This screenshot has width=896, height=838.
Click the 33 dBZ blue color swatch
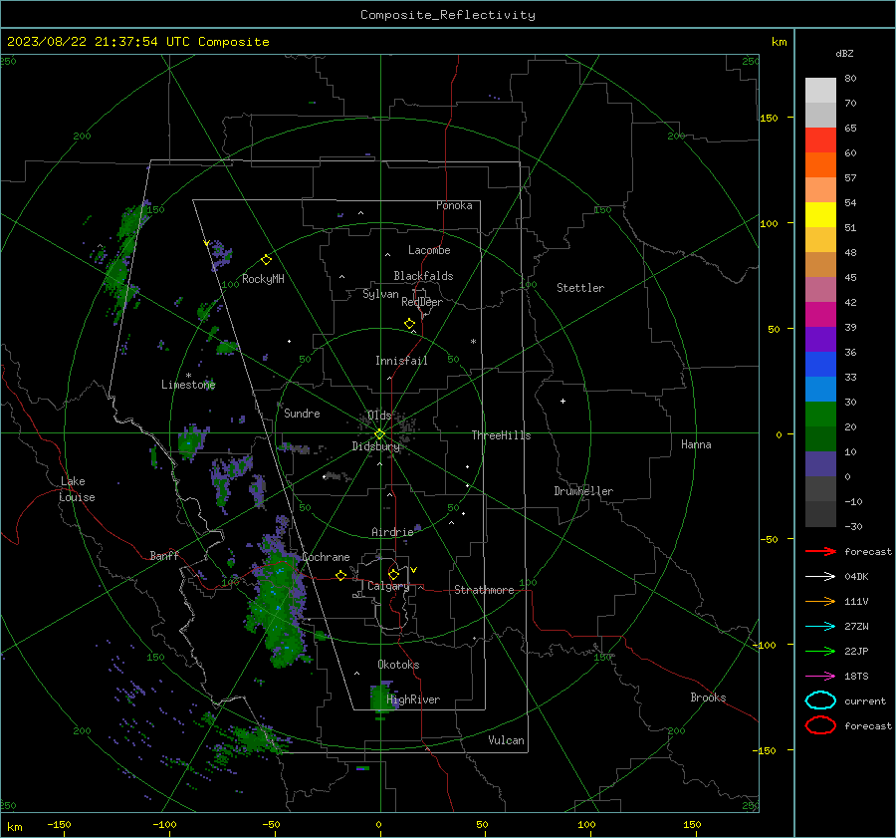820,364
